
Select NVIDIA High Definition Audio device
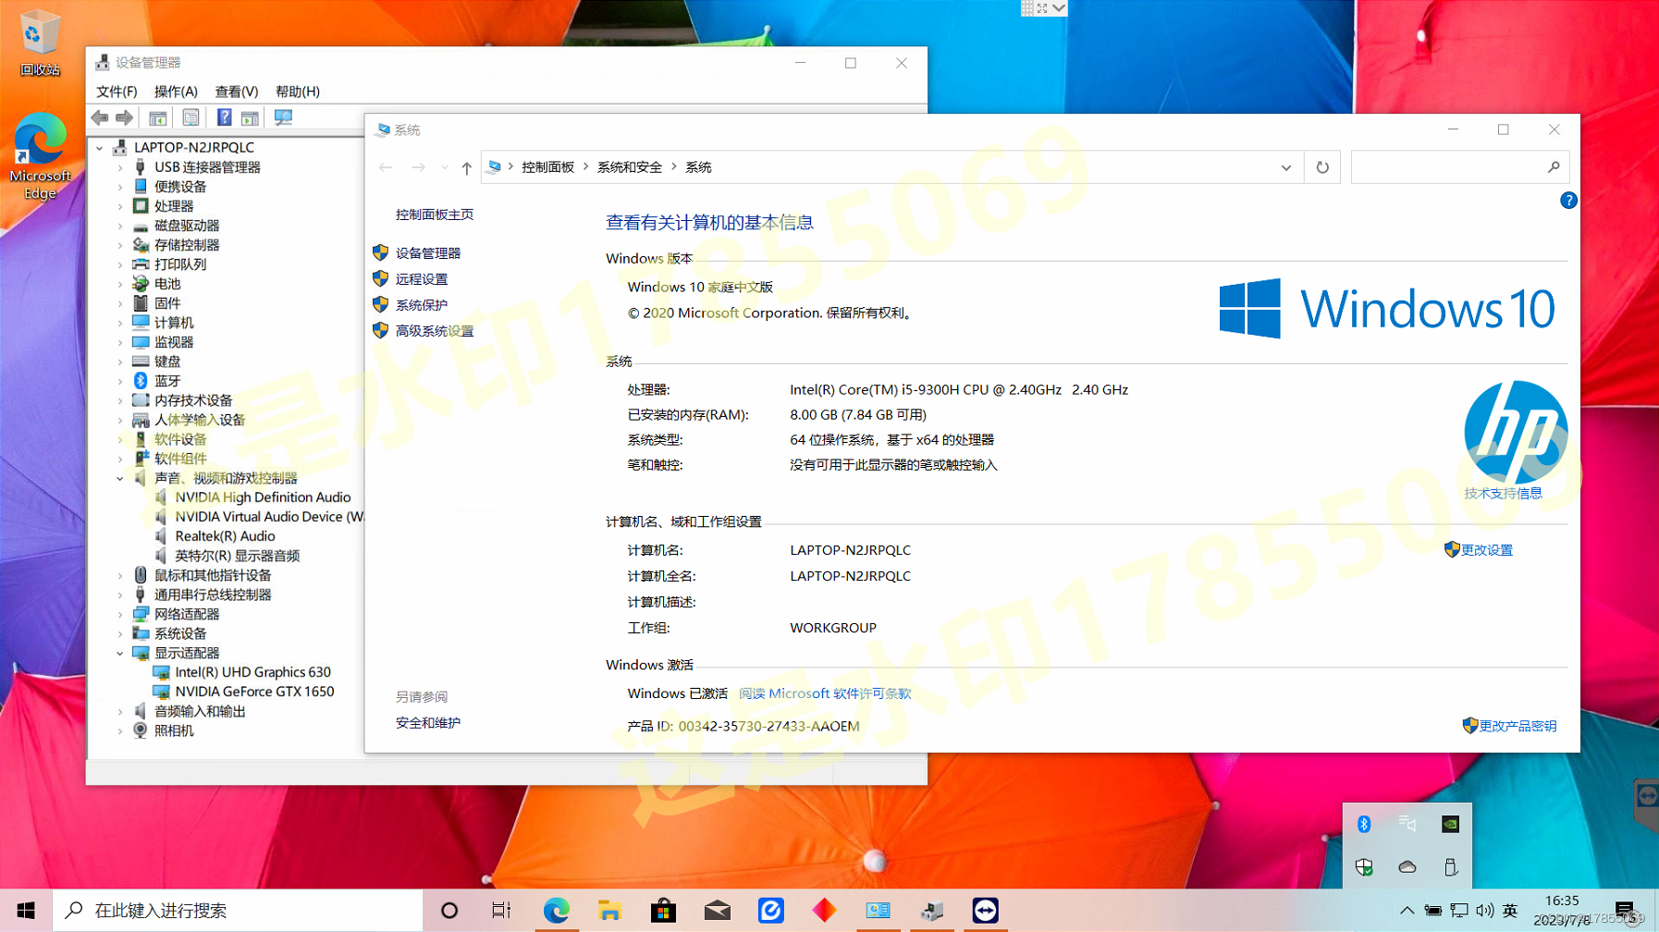point(263,497)
